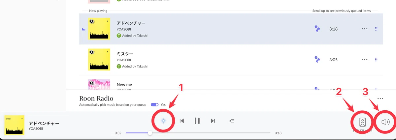The width and height of the screenshot is (396, 140).
Task: Click the アドベンチャー title in footer
Action: 44,123
